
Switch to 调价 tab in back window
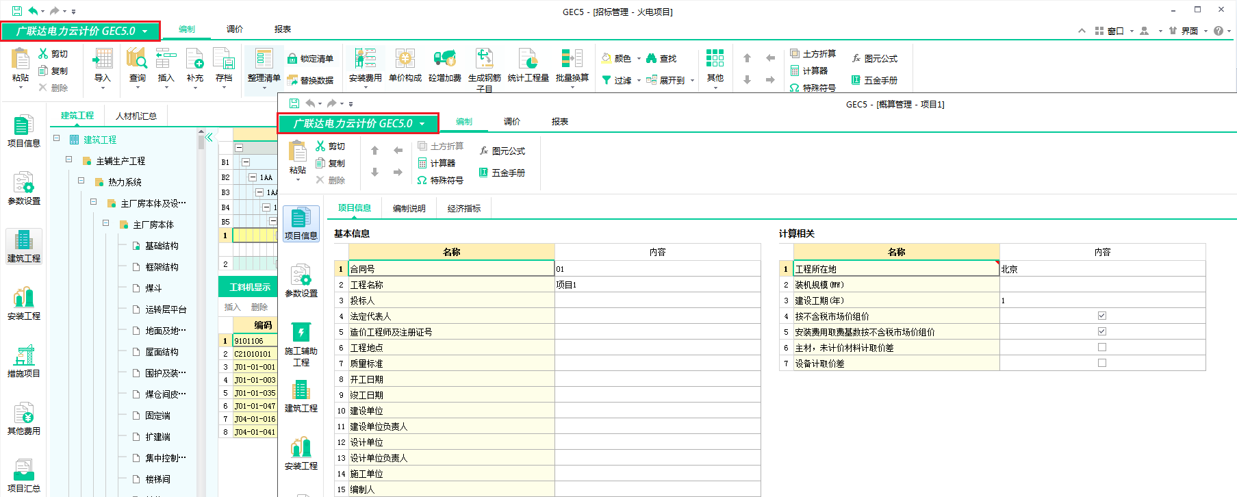[x=235, y=29]
